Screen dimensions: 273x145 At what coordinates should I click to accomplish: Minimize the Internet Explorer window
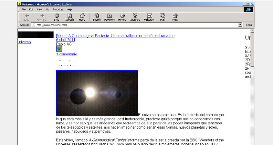tap(244, 4)
